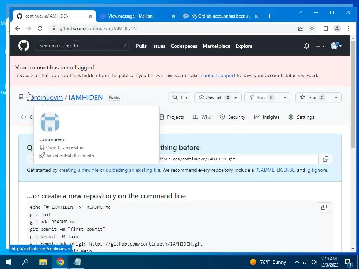
Task: Open the README recommendation link
Action: pyautogui.click(x=265, y=170)
